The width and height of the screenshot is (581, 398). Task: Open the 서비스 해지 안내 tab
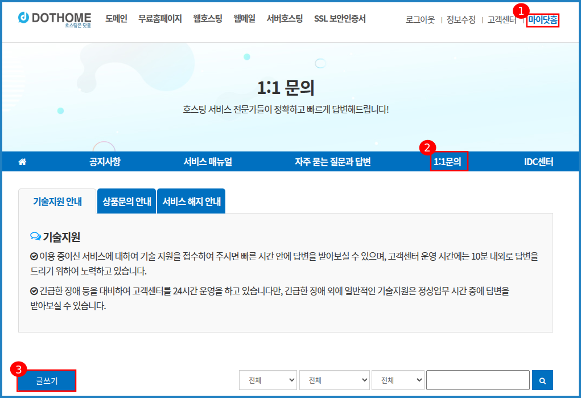point(191,202)
